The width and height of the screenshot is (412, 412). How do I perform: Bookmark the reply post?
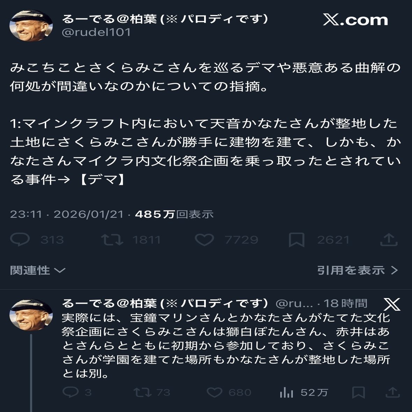(359, 392)
